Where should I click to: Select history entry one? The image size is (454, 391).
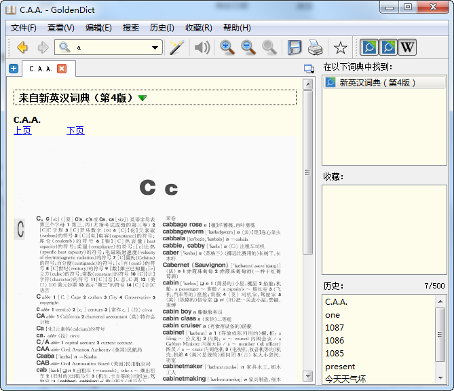[333, 315]
